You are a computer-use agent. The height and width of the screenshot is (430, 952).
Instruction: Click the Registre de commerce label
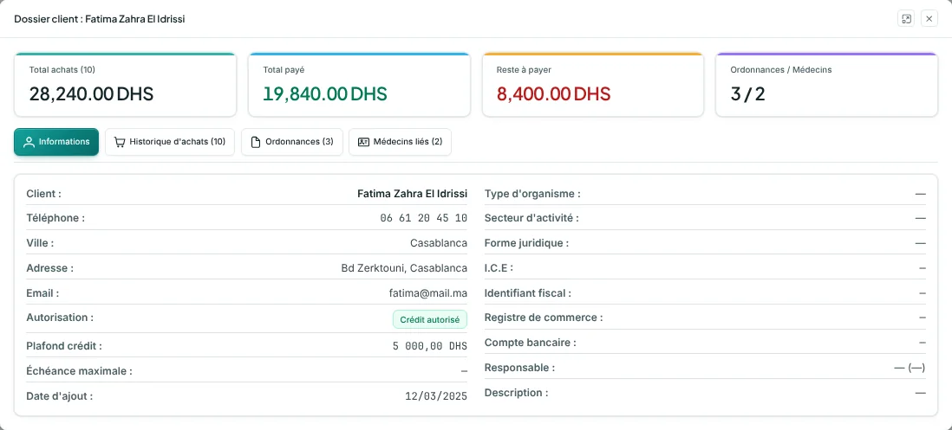544,318
